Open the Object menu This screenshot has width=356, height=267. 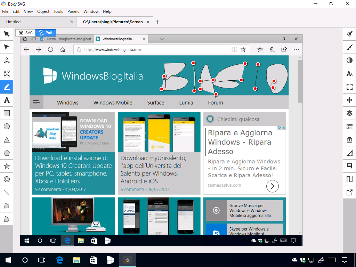coord(43,11)
